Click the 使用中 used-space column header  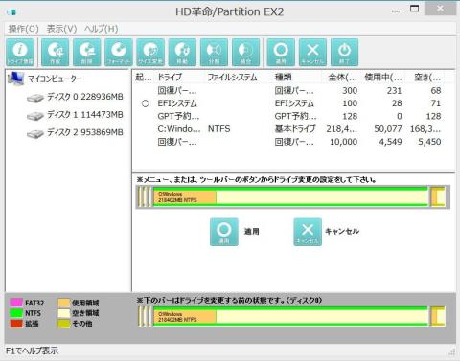[383, 77]
